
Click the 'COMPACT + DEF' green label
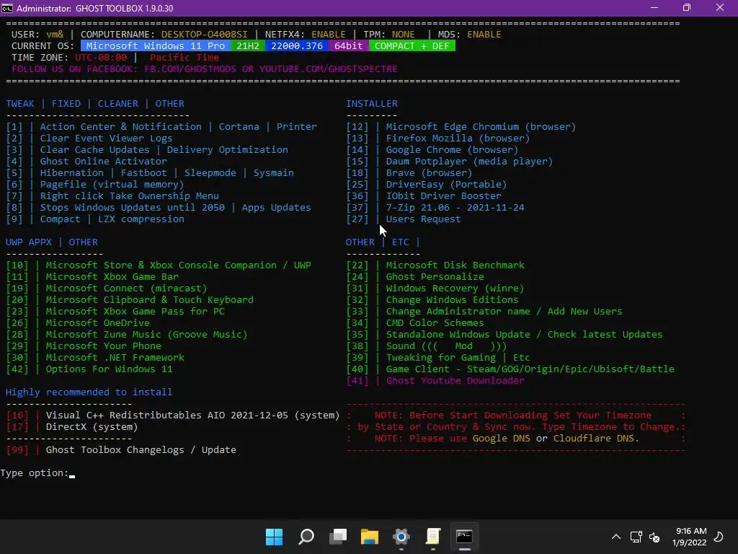tap(412, 45)
